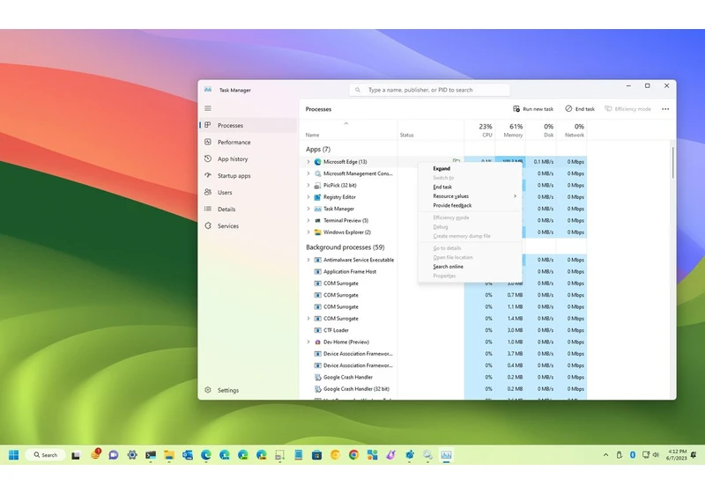Click the Terminal Preview process icon
This screenshot has height=493, width=705.
pos(317,220)
